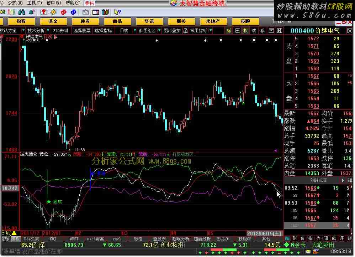355x257 pixels.
Task: Click the 基金 yellow button
Action: point(53,21)
